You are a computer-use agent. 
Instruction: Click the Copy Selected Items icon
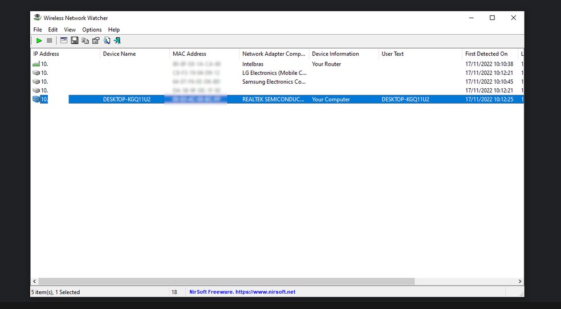[x=85, y=40]
